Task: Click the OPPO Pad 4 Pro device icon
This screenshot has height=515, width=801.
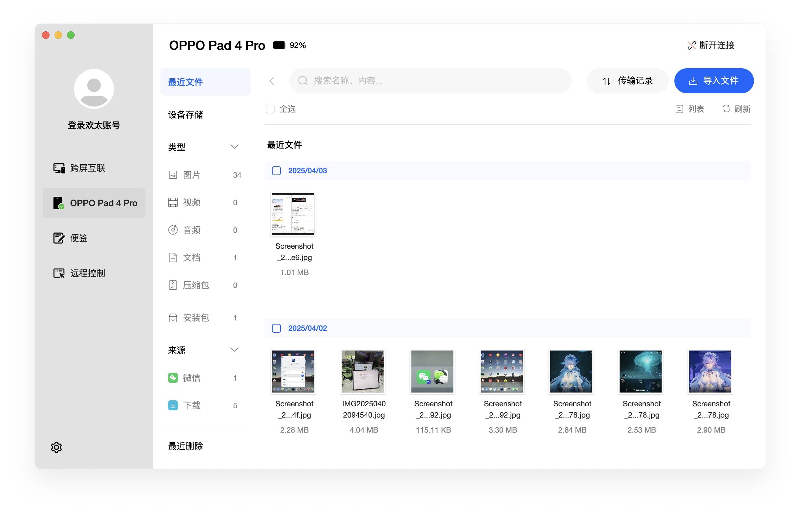Action: point(59,203)
